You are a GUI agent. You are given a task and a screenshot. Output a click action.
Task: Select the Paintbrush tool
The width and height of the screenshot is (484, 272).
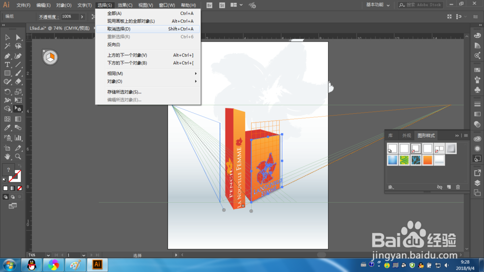tap(18, 73)
